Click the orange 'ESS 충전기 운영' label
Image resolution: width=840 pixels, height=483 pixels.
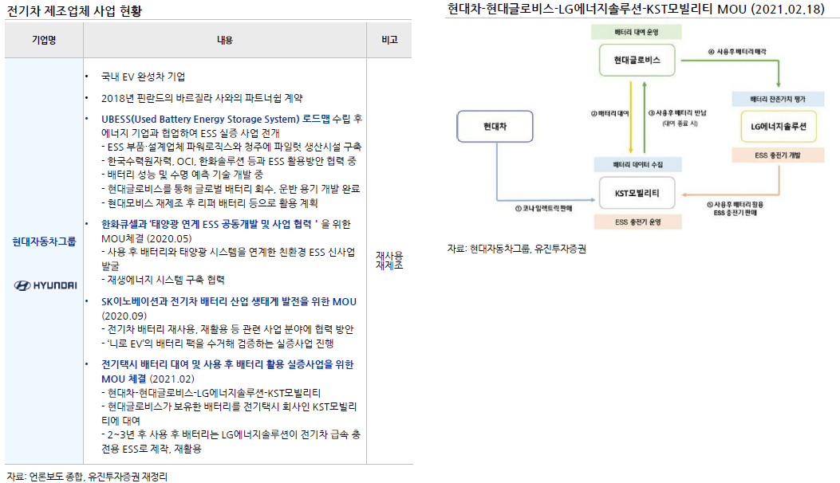(x=637, y=222)
